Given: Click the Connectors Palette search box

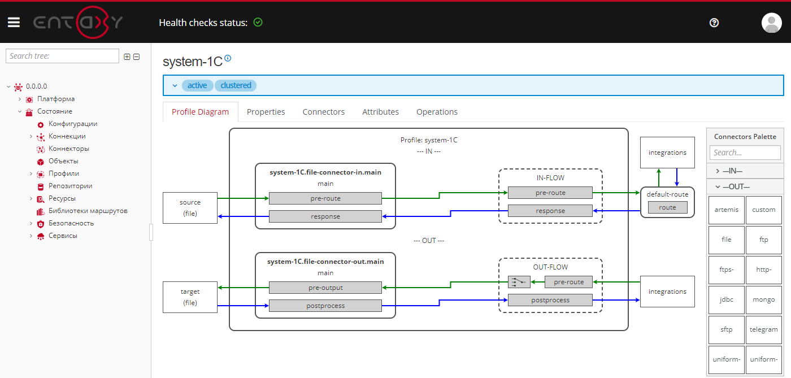Looking at the screenshot, I should click(x=745, y=153).
